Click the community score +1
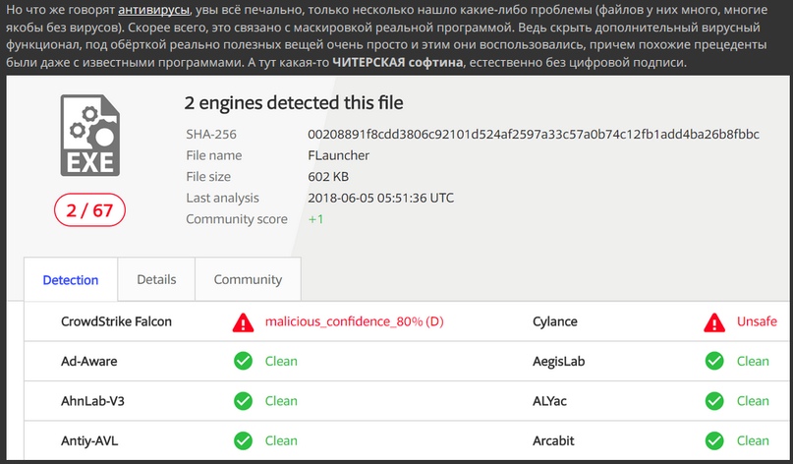Screen dimensions: 793x464 point(315,219)
